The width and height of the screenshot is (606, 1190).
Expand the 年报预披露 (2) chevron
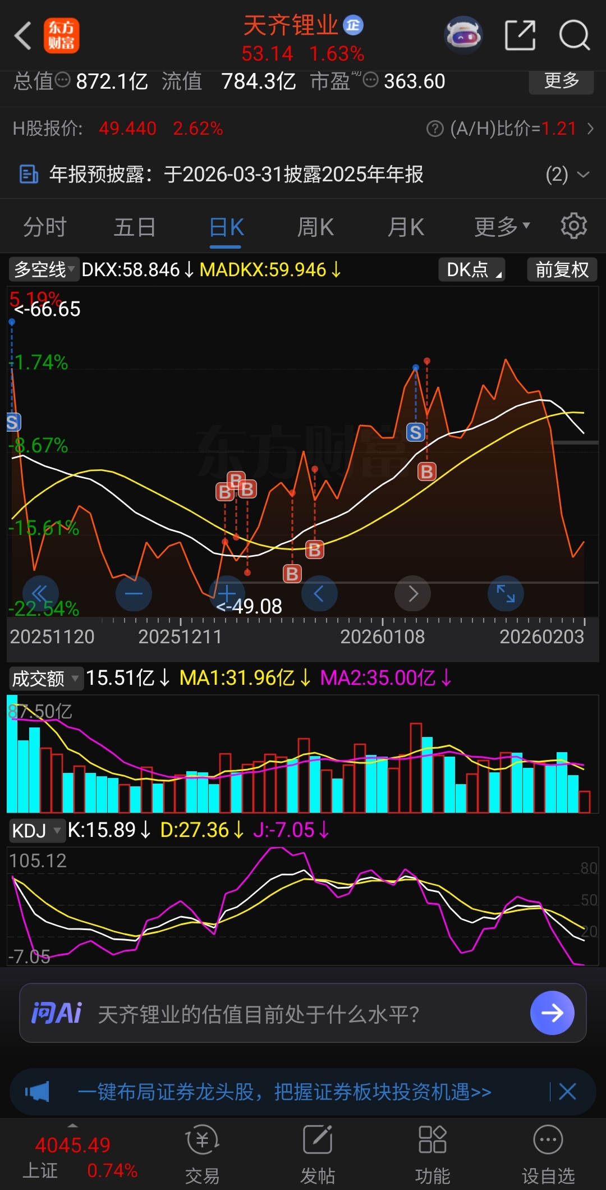pyautogui.click(x=584, y=175)
